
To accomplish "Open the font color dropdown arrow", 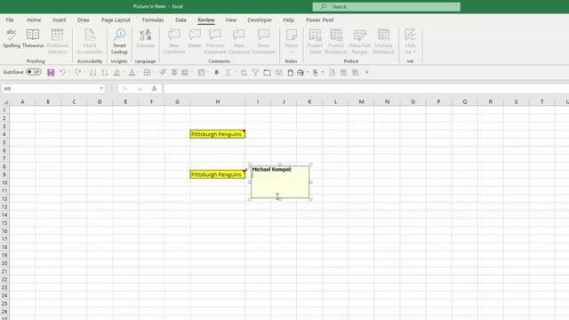I will 139,73.
